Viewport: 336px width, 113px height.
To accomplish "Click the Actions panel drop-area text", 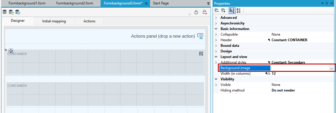I will pos(163,36).
